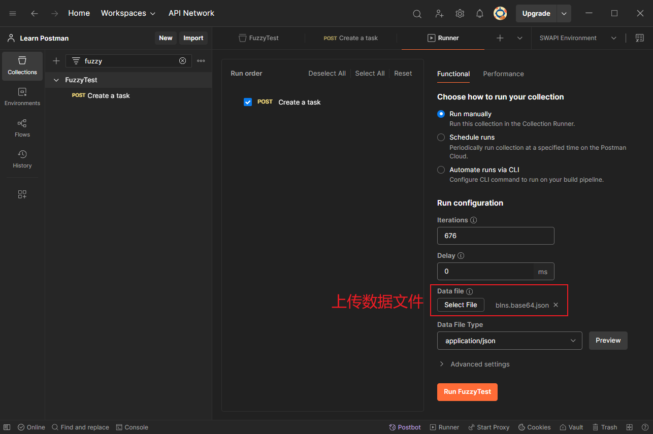
Task: Open Postbot in the status bar
Action: point(405,427)
